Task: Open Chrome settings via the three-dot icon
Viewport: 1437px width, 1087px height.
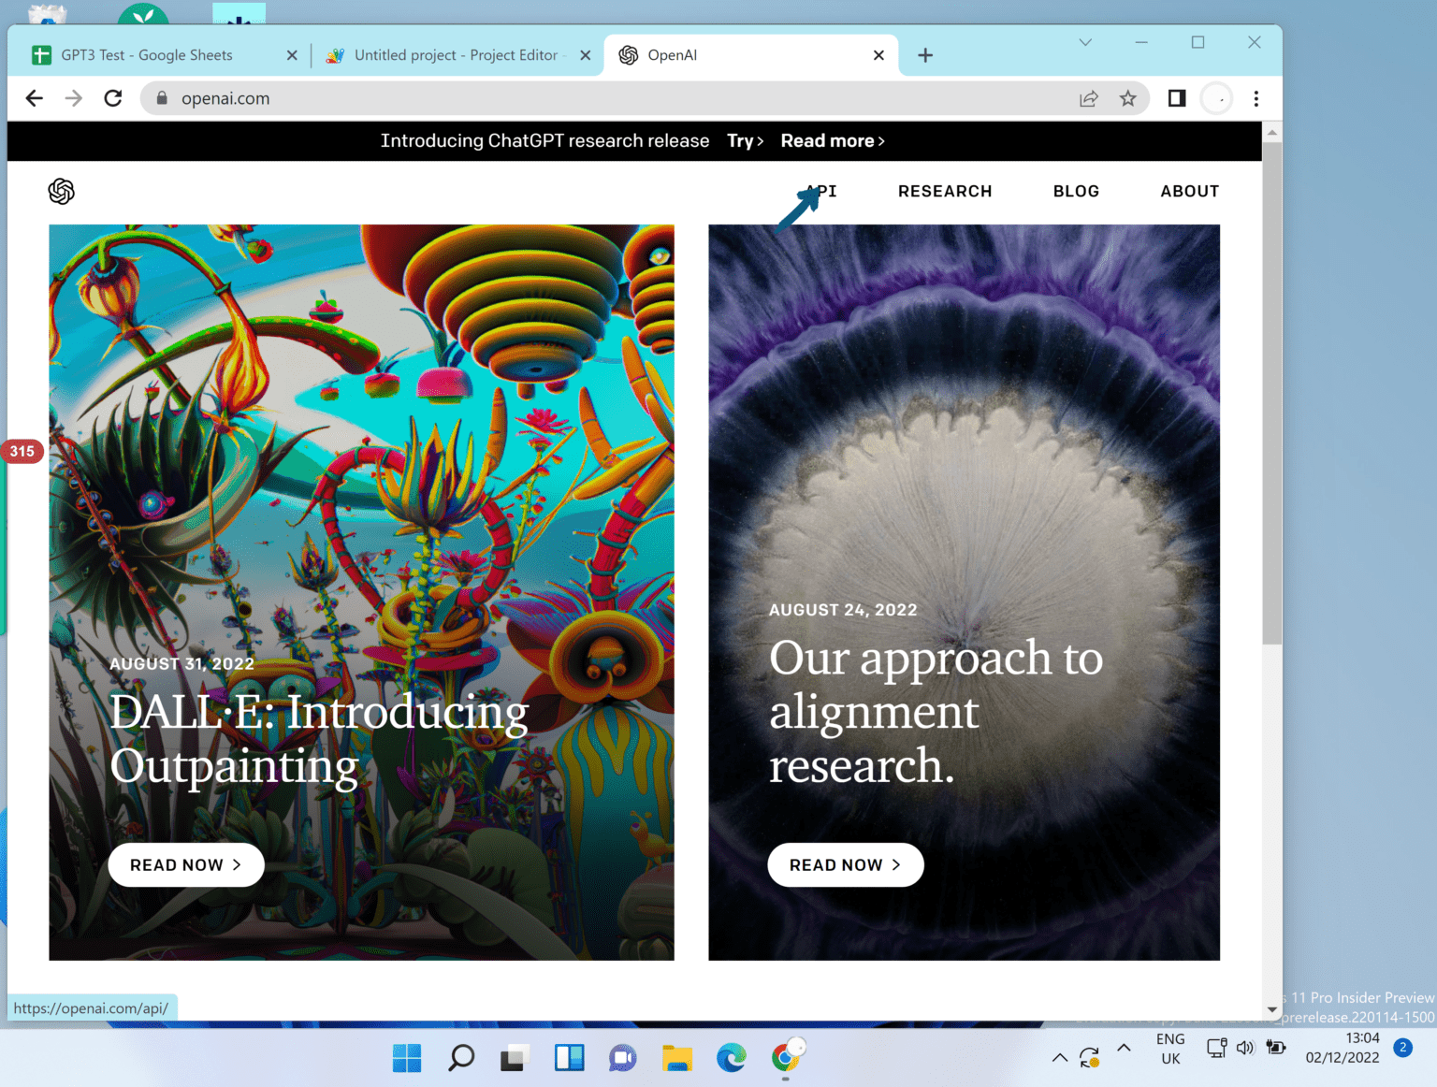Action: tap(1256, 97)
